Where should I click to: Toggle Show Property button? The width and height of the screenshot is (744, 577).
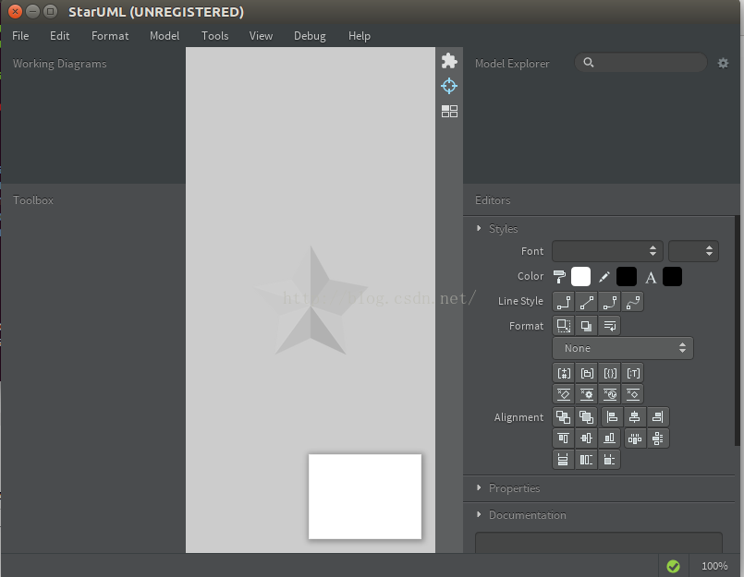(x=610, y=373)
